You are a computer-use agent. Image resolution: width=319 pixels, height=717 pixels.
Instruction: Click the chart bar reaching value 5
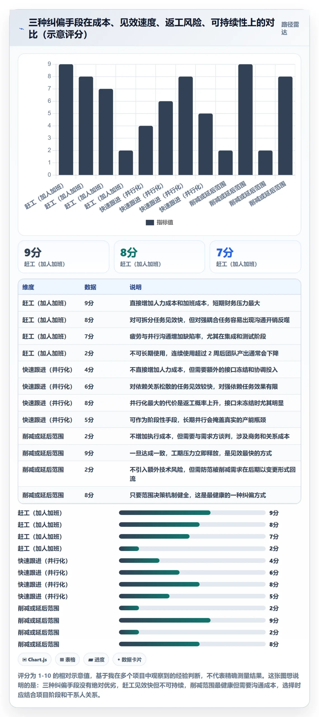[205, 144]
